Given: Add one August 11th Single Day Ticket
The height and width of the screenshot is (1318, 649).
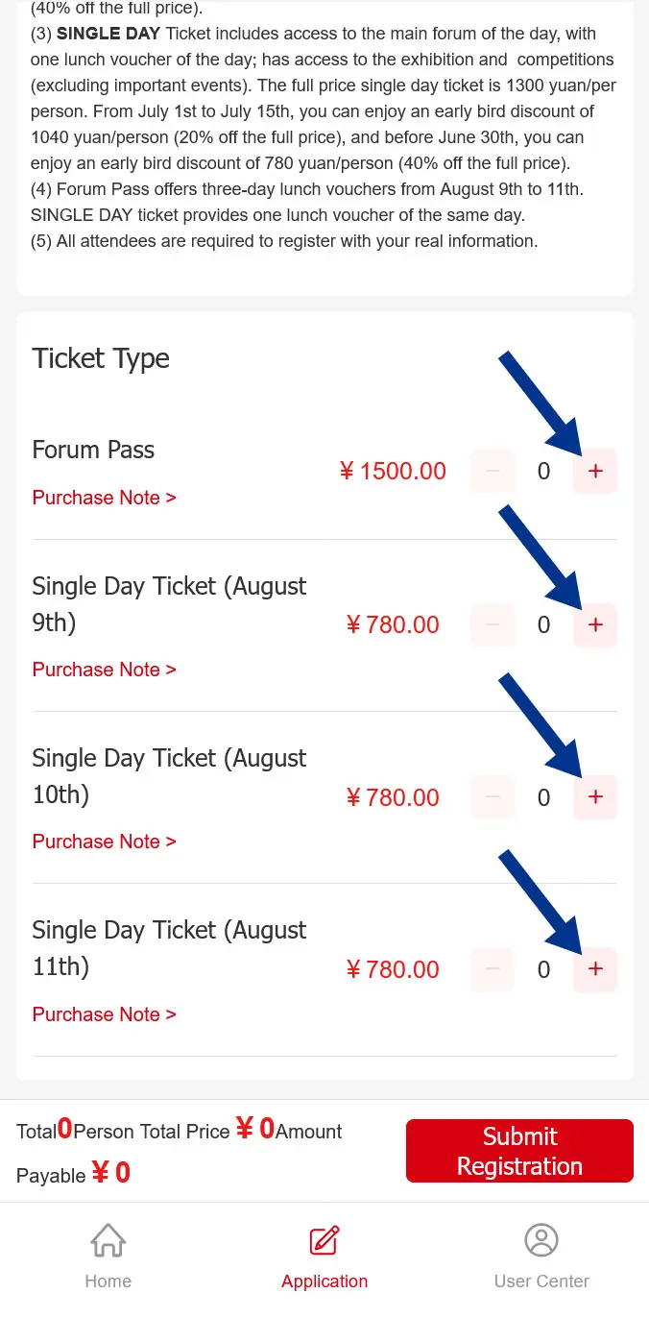Looking at the screenshot, I should (x=595, y=969).
